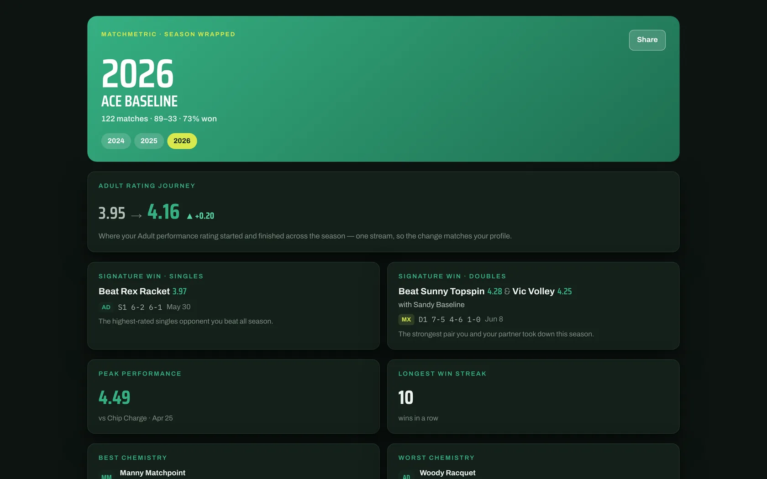Click the ending rating 4.16
767x479 pixels.
[x=163, y=212]
